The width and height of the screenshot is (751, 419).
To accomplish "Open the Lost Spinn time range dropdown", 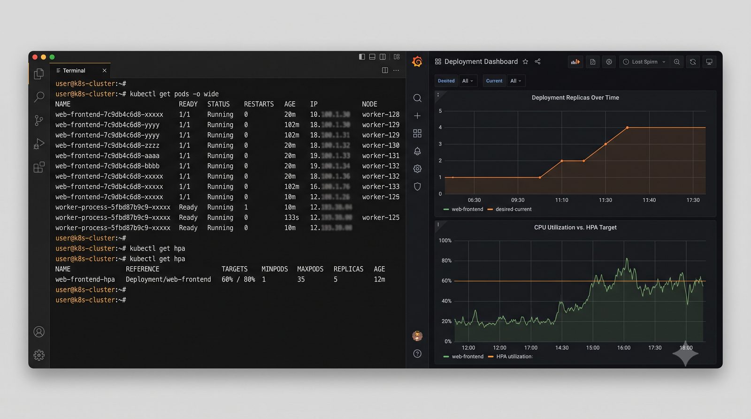I will [x=644, y=62].
